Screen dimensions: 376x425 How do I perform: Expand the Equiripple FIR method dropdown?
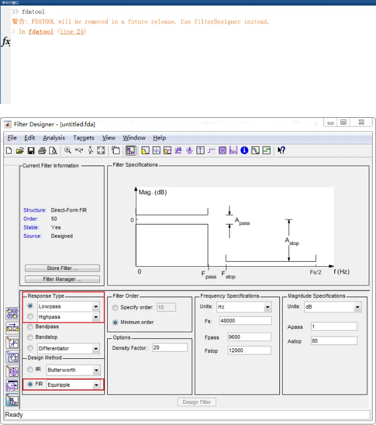coord(96,384)
